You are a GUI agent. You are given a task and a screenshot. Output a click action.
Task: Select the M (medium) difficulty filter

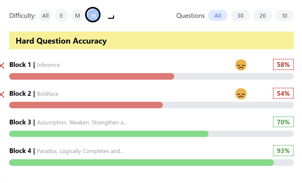point(77,15)
